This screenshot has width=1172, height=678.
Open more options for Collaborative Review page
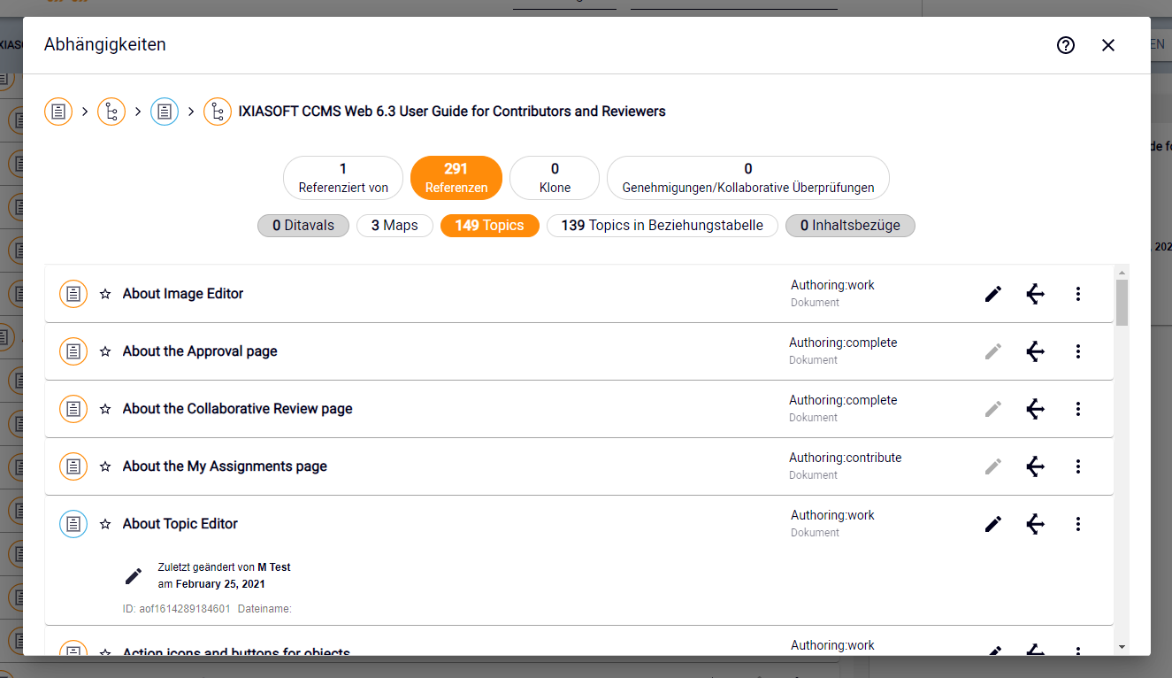click(1078, 409)
